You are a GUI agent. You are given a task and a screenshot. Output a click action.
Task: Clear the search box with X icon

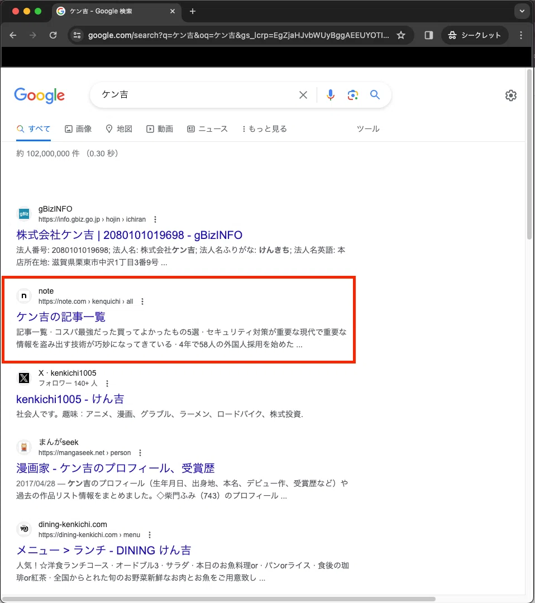click(x=303, y=94)
